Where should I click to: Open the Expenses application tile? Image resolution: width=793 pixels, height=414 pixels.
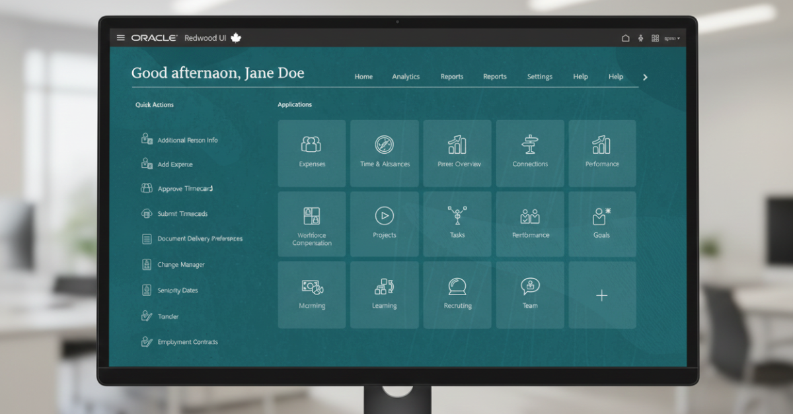pyautogui.click(x=311, y=153)
